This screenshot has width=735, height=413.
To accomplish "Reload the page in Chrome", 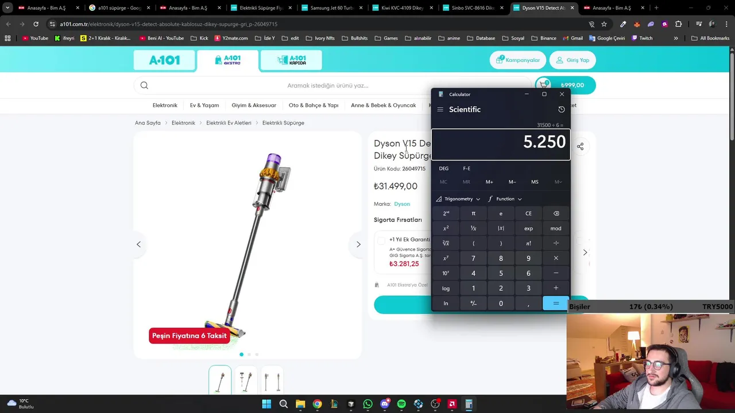I will 36,24.
